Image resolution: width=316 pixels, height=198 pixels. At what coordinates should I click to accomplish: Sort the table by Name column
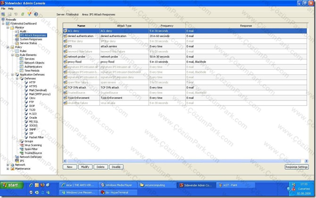(x=81, y=26)
